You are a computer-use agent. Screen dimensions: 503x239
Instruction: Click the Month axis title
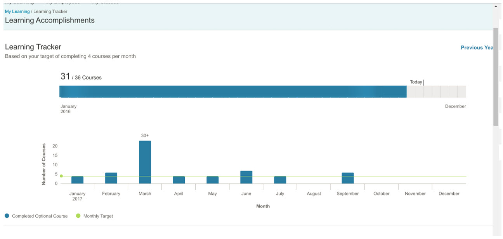(263, 206)
